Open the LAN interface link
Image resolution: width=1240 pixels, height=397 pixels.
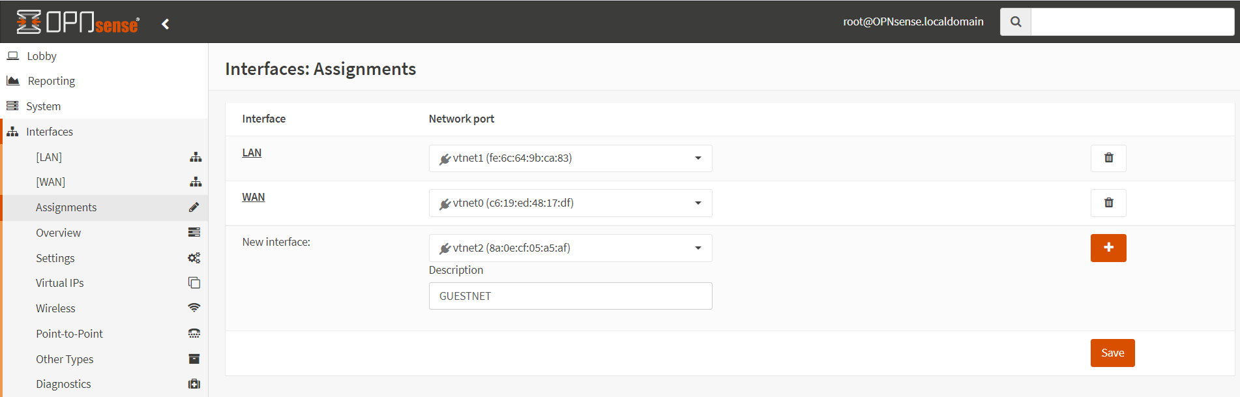click(252, 153)
